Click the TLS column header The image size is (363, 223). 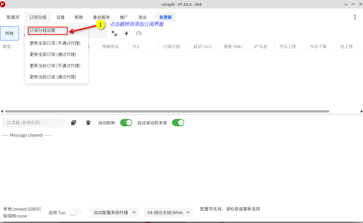pyautogui.click(x=136, y=47)
